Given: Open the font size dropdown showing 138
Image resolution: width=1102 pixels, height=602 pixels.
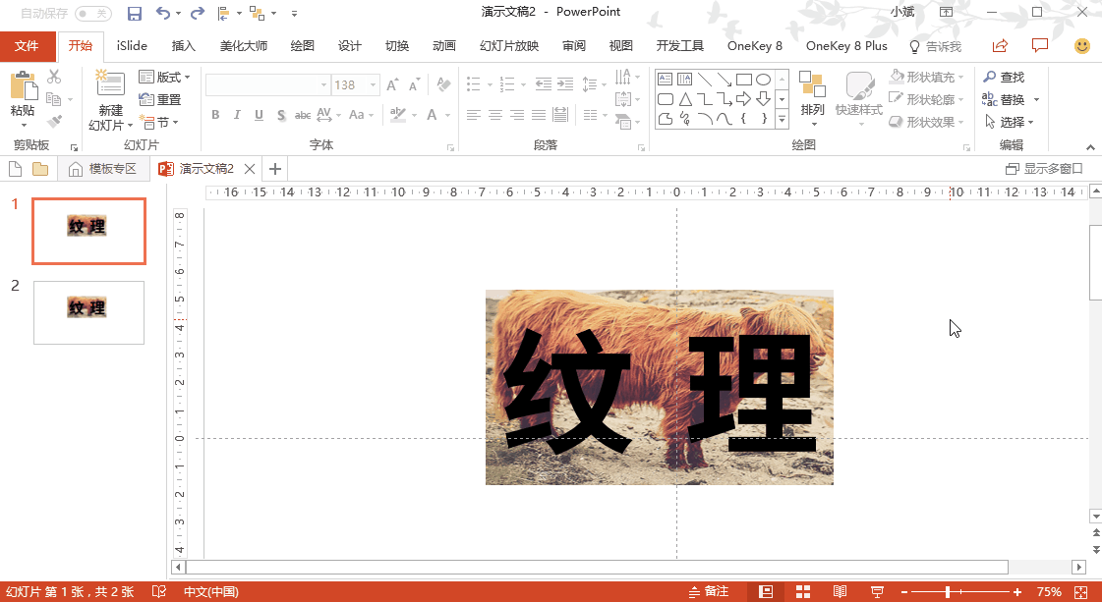Looking at the screenshot, I should pyautogui.click(x=373, y=85).
